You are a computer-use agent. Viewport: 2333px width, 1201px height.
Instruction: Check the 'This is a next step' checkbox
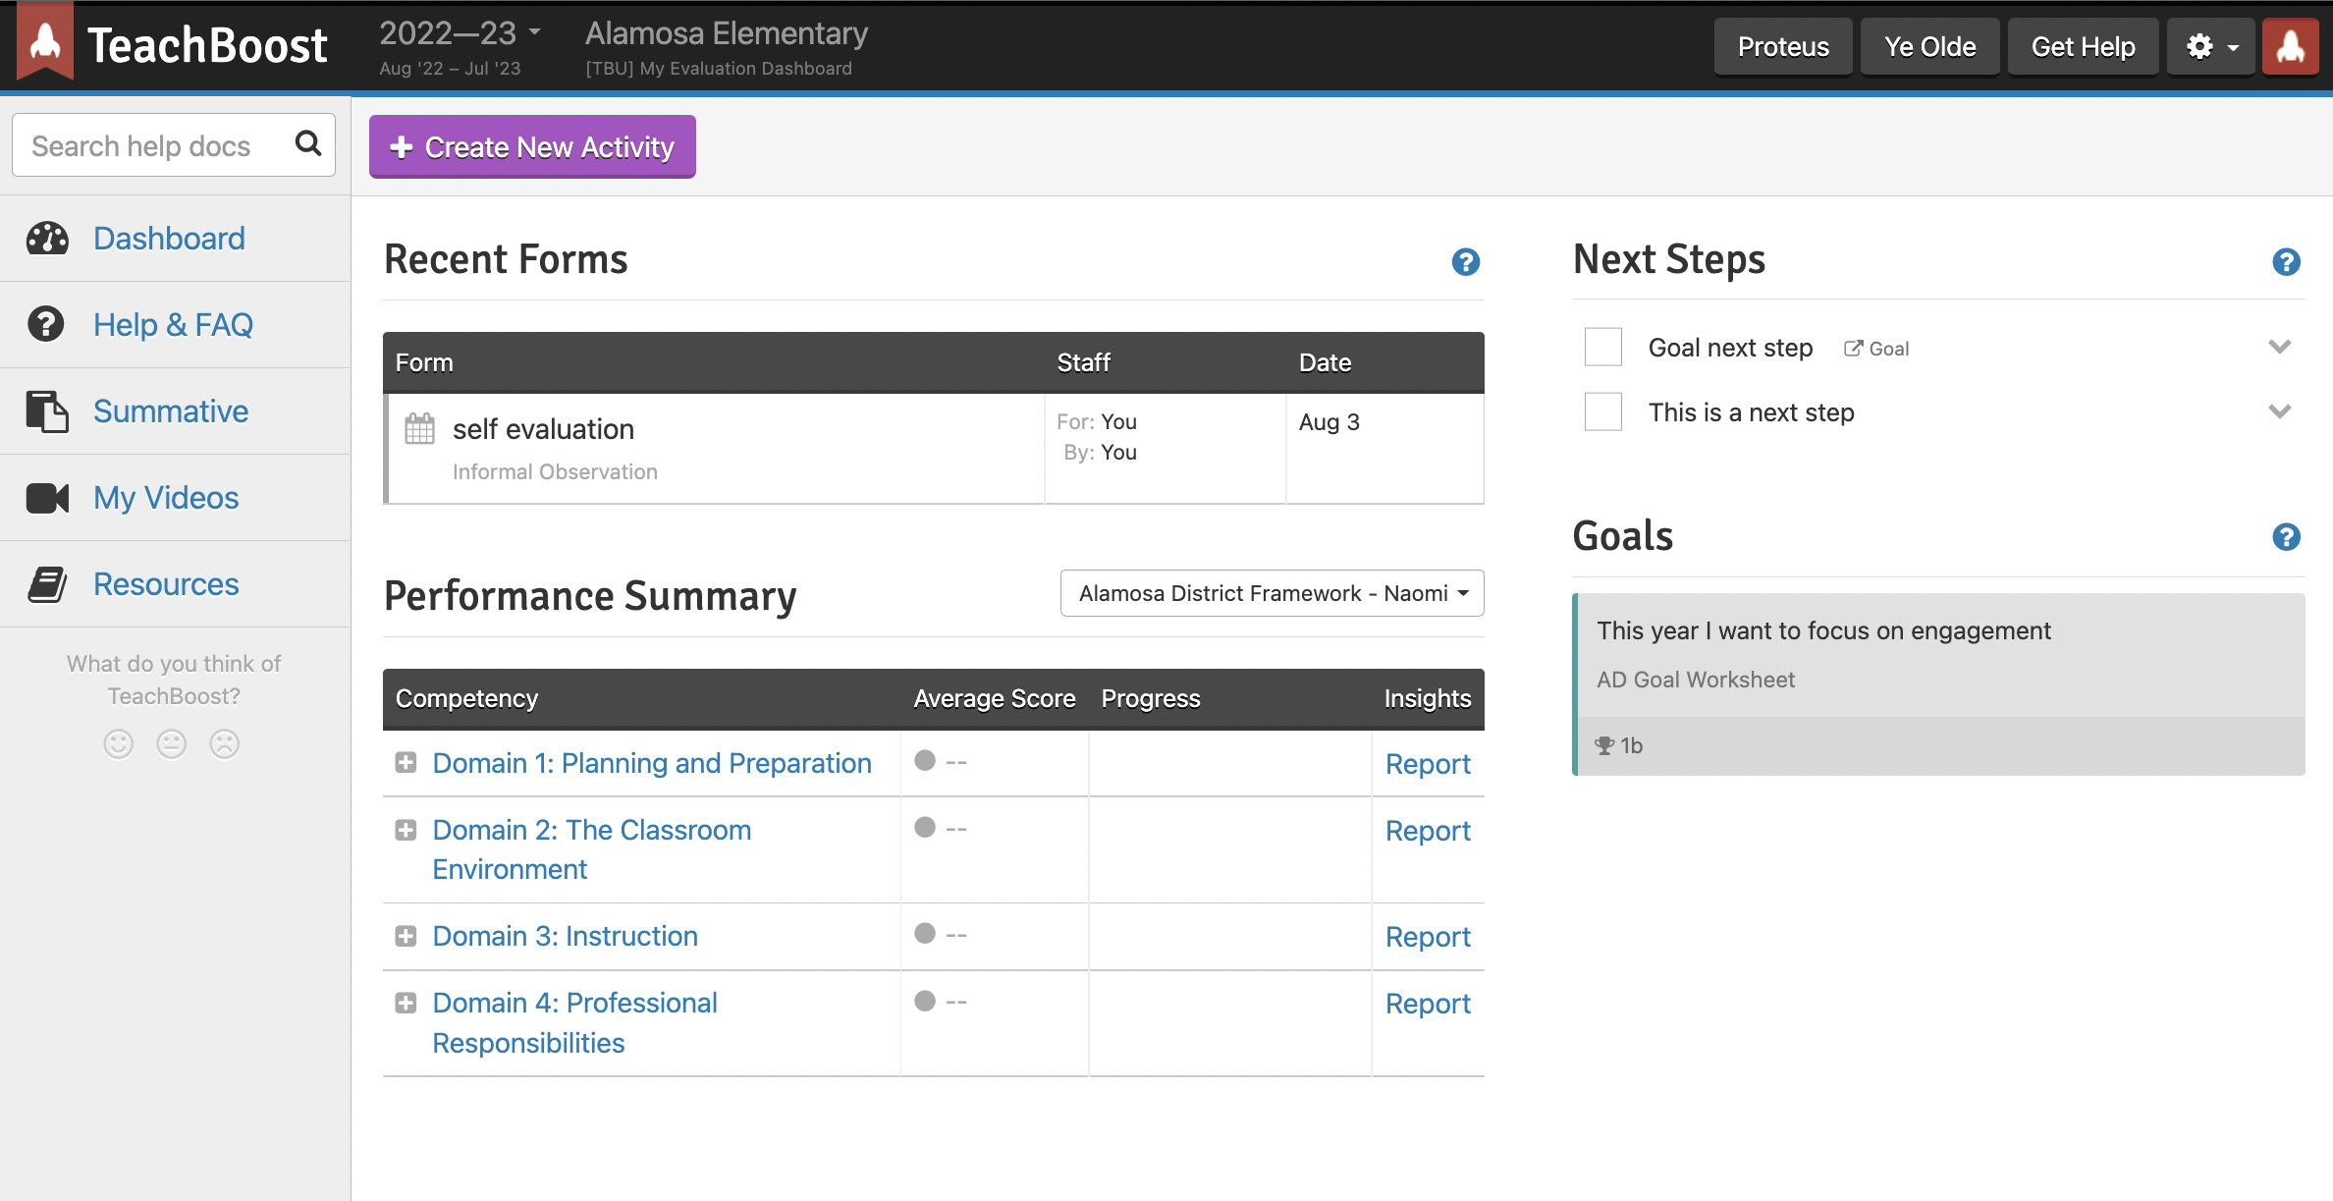(x=1603, y=411)
